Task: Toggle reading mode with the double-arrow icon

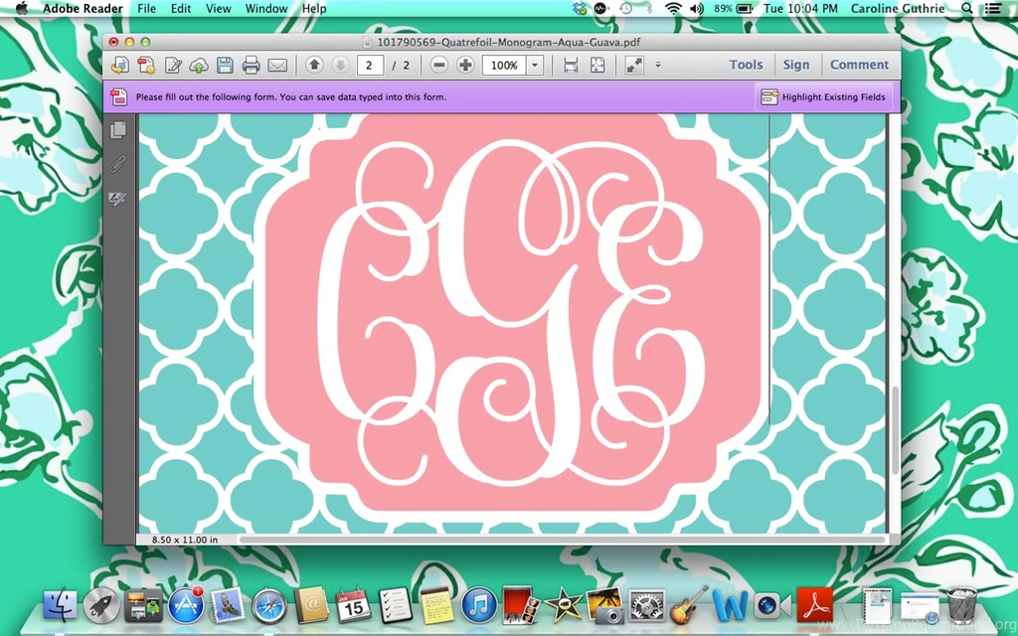Action: coord(633,65)
